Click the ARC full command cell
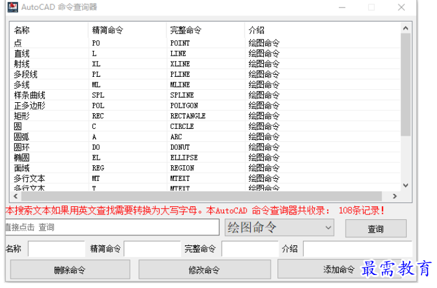437x288 pixels. [176, 137]
